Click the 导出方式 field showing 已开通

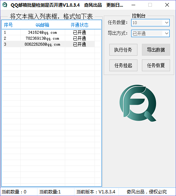[x=150, y=33]
